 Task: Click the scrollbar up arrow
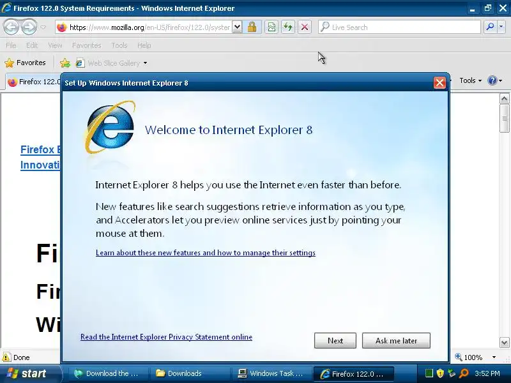coord(504,98)
